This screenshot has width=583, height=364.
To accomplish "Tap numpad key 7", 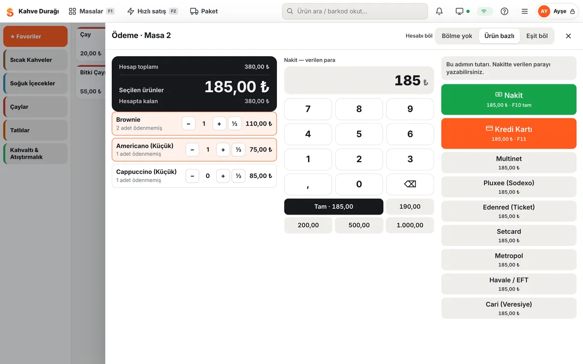I will click(308, 109).
